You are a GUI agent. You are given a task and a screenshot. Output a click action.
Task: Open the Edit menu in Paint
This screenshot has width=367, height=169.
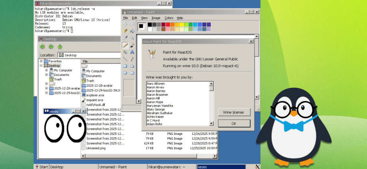click(x=134, y=18)
